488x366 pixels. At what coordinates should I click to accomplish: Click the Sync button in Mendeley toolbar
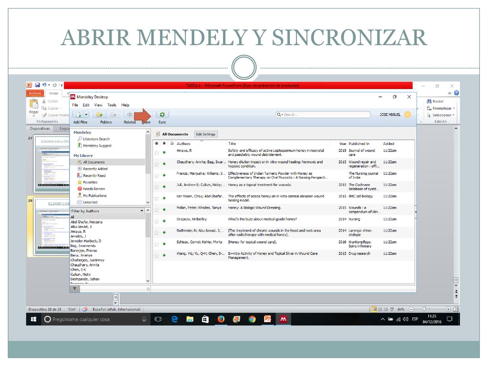click(162, 114)
